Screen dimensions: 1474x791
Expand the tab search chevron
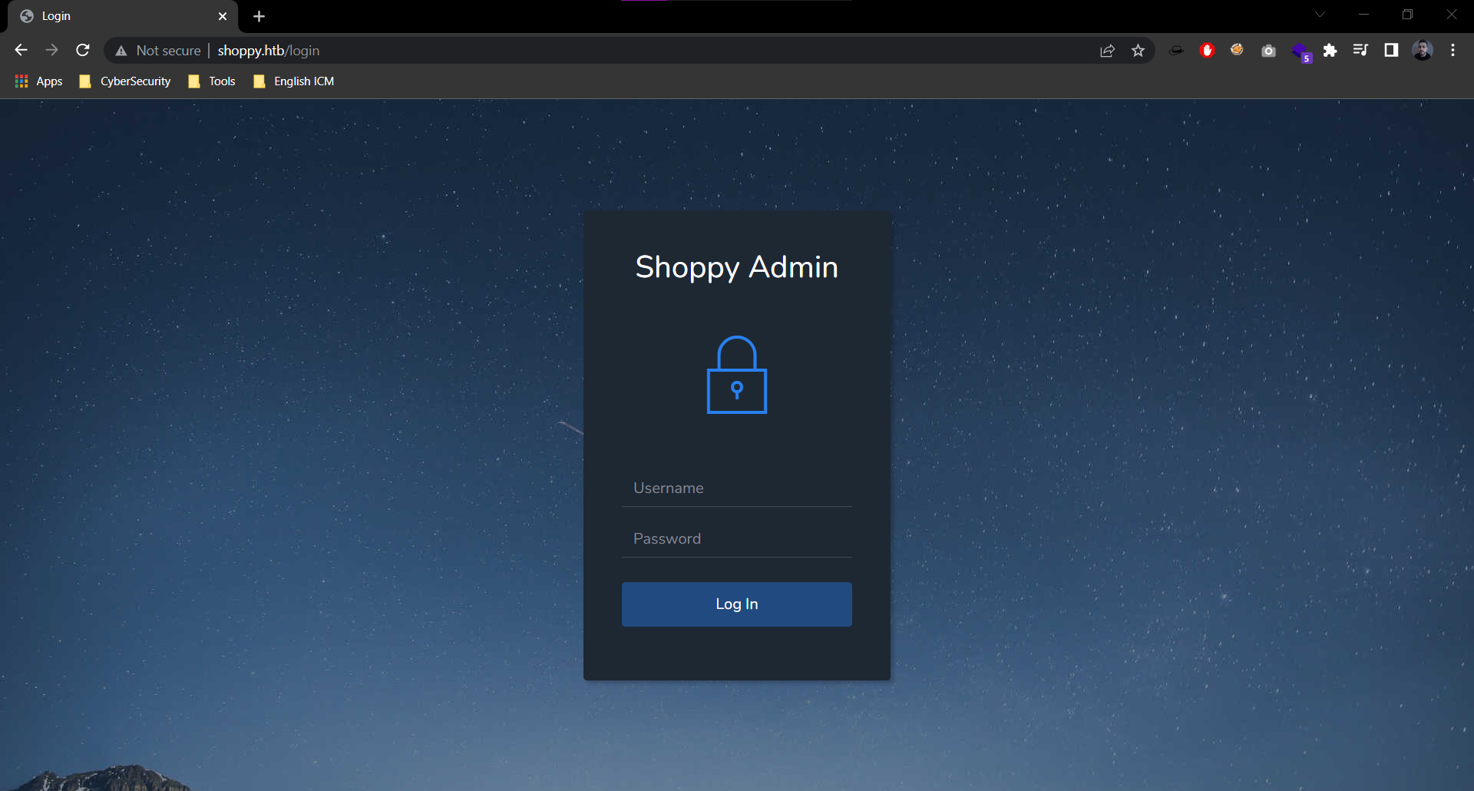coord(1320,15)
